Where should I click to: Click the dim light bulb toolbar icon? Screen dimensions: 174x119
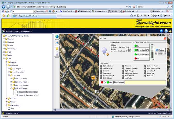57,54
